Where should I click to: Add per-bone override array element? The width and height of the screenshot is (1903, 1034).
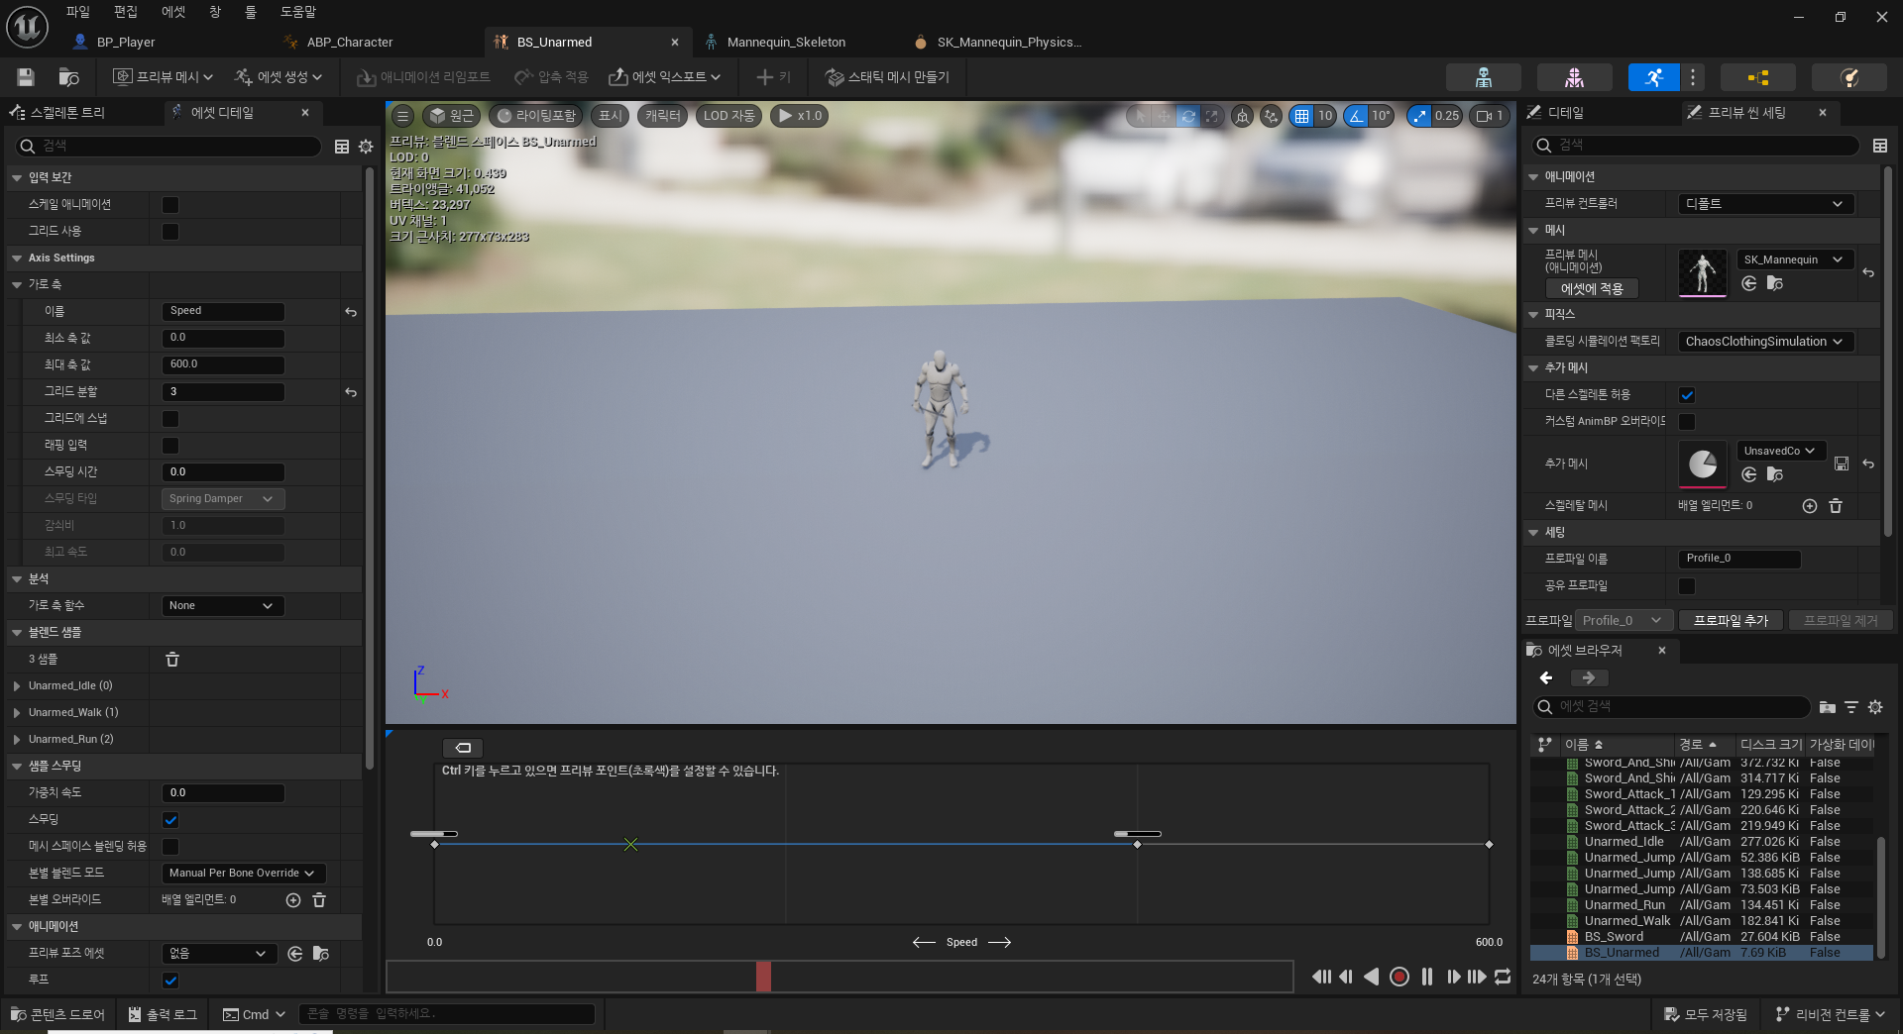[293, 900]
